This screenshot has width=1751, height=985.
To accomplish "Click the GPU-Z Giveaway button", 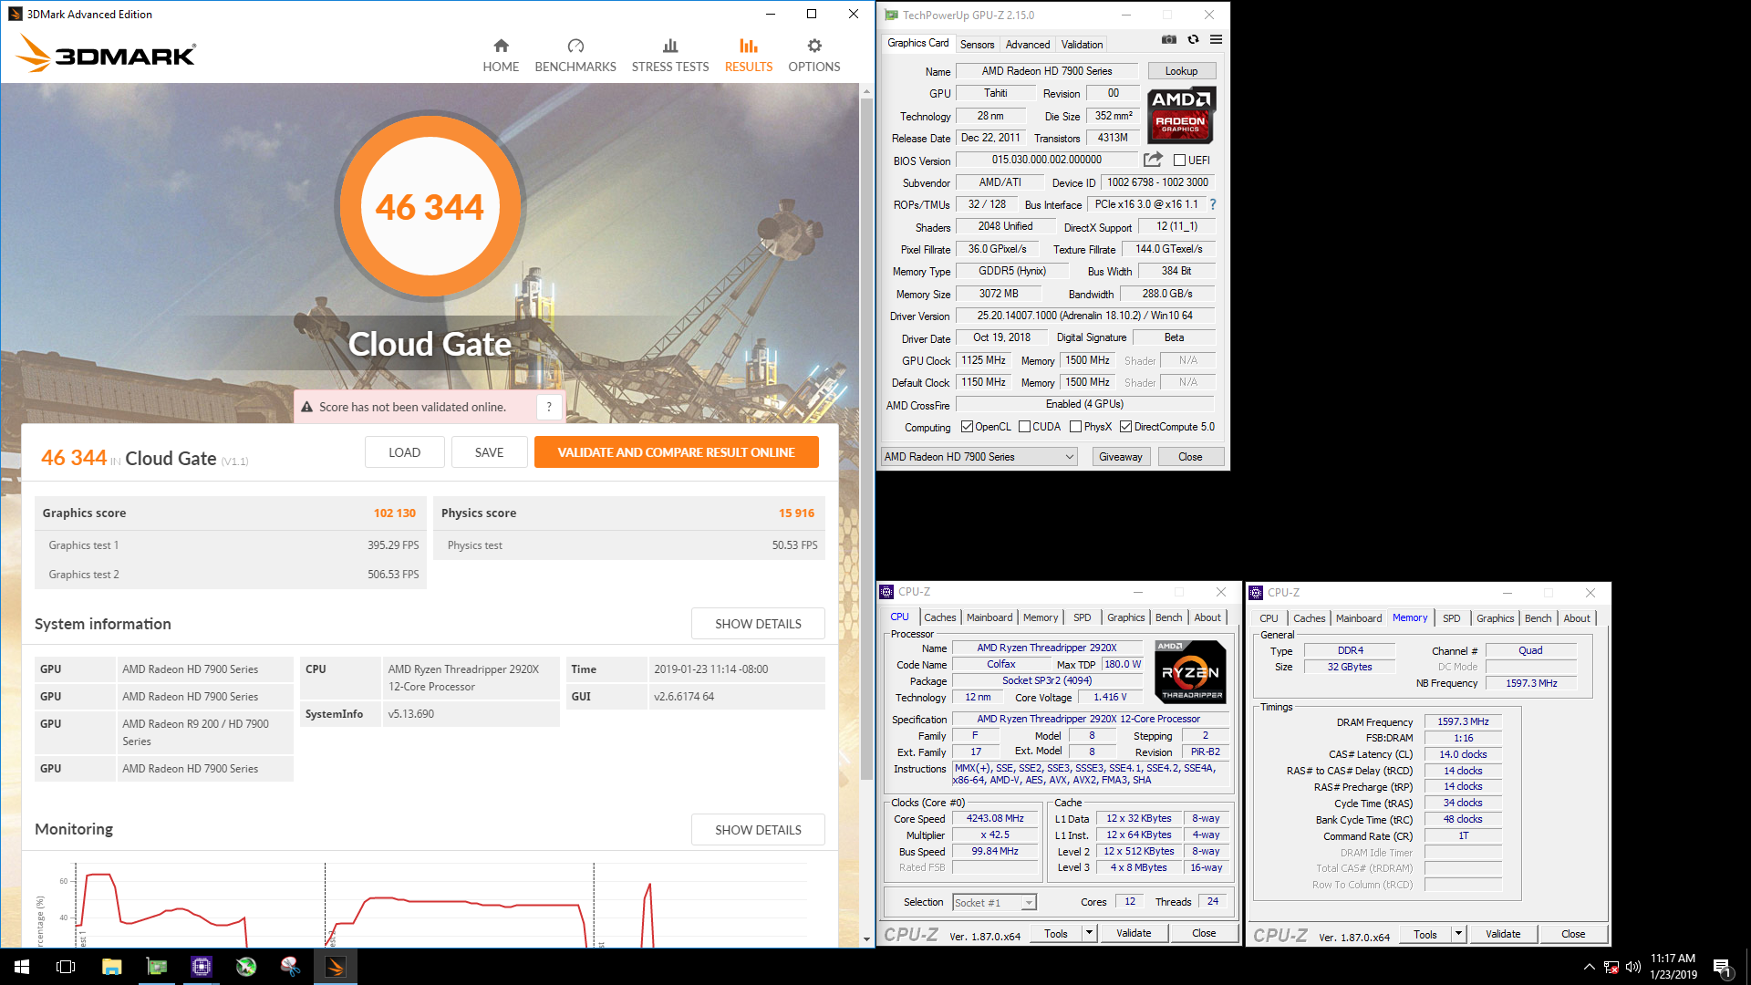I will 1120,457.
